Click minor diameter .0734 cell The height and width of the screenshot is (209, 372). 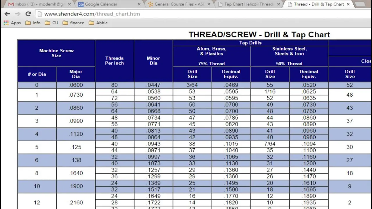tap(153, 118)
